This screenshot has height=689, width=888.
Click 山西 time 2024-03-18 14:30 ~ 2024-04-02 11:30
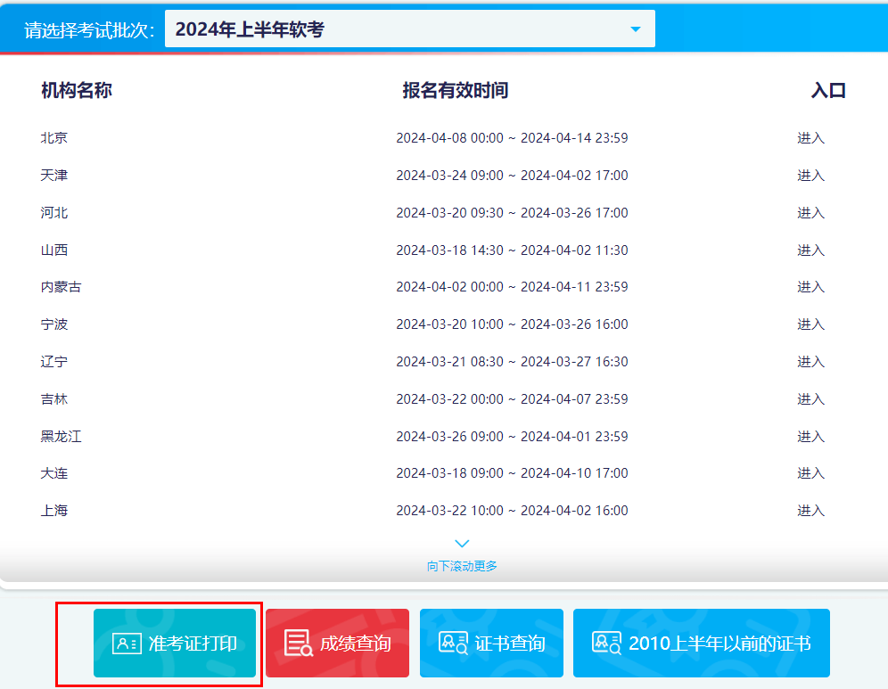512,250
